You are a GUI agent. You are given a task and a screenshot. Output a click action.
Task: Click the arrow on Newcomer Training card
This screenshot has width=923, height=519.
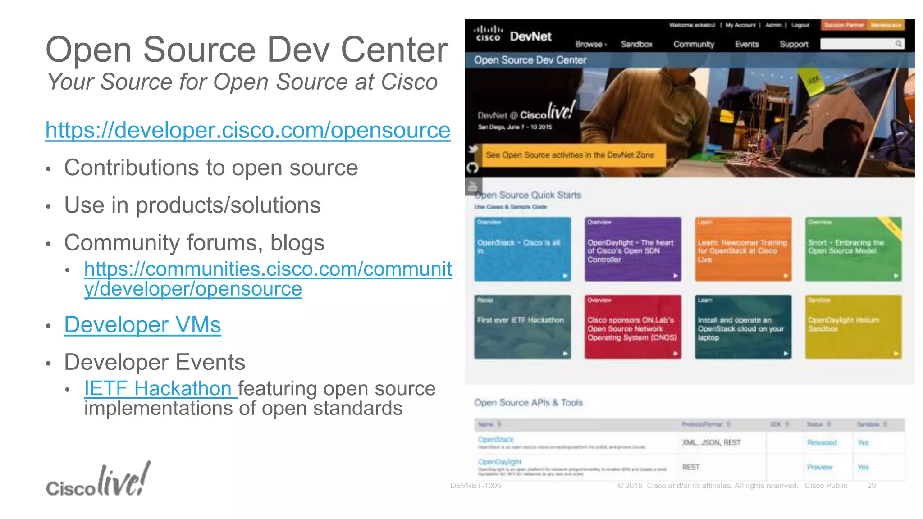click(x=785, y=276)
